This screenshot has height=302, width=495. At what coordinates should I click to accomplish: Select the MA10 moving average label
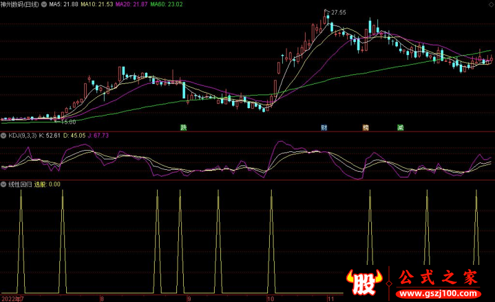[x=100, y=4]
